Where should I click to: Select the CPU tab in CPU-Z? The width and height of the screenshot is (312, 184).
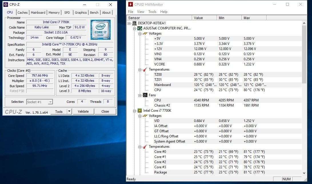coord(10,12)
